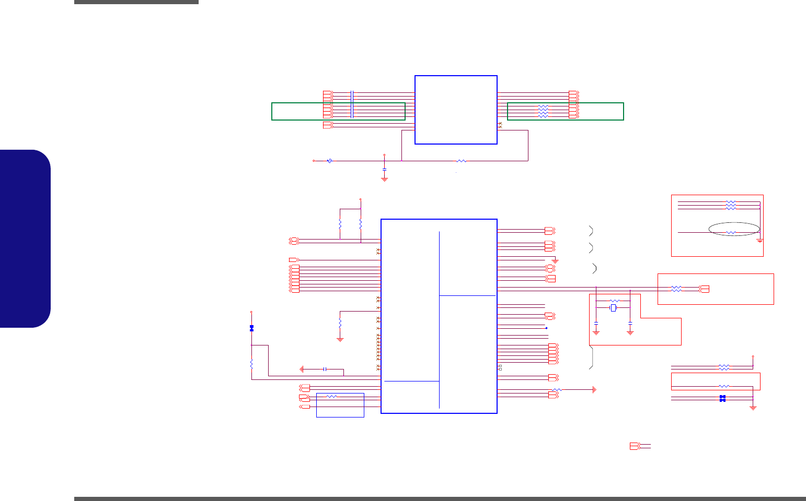Click the resistor inside the small blue-outlined box
The image size is (806, 501).
point(331,397)
